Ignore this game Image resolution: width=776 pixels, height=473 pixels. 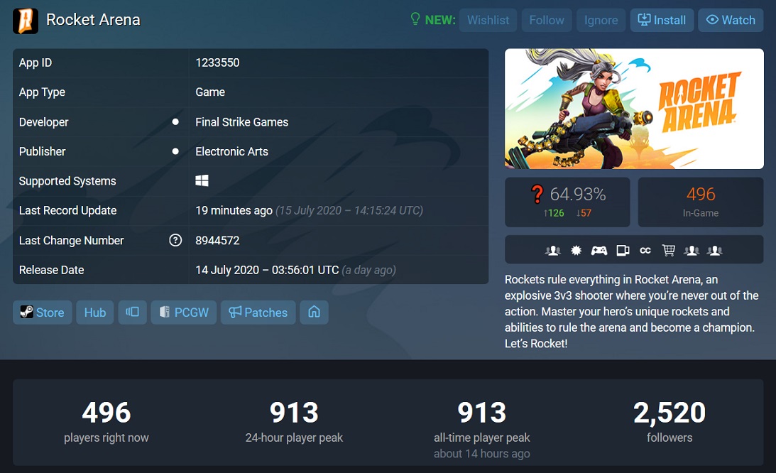[x=601, y=21]
